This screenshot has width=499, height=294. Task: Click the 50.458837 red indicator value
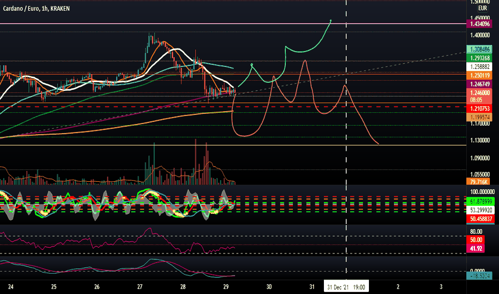(481, 219)
